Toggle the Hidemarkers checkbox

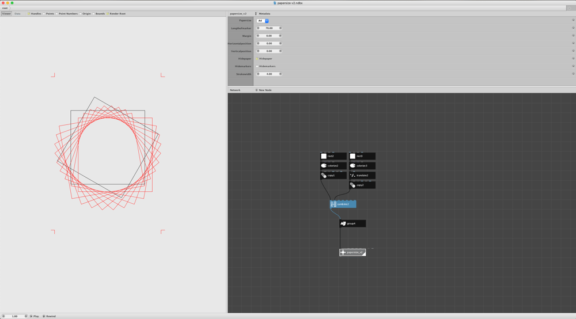(x=257, y=66)
